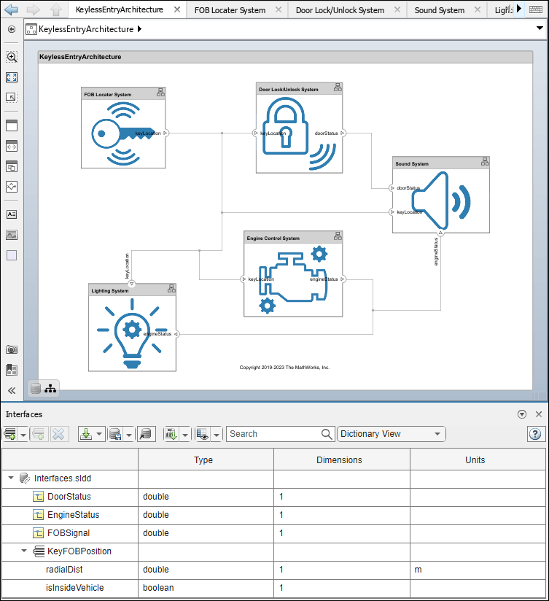This screenshot has height=601, width=549.
Task: Click the viewmarks icon above collapse arrows
Action: tap(12, 370)
